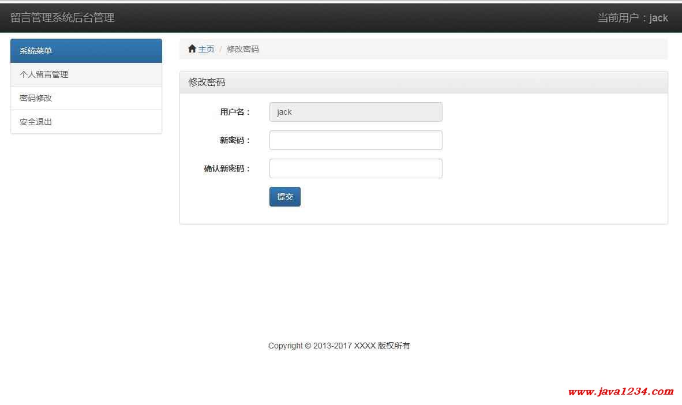
Task: Choose 安全退出 to log out
Action: (x=36, y=122)
